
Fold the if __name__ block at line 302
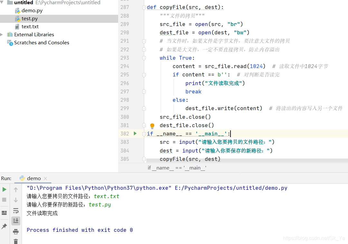[x=144, y=134]
